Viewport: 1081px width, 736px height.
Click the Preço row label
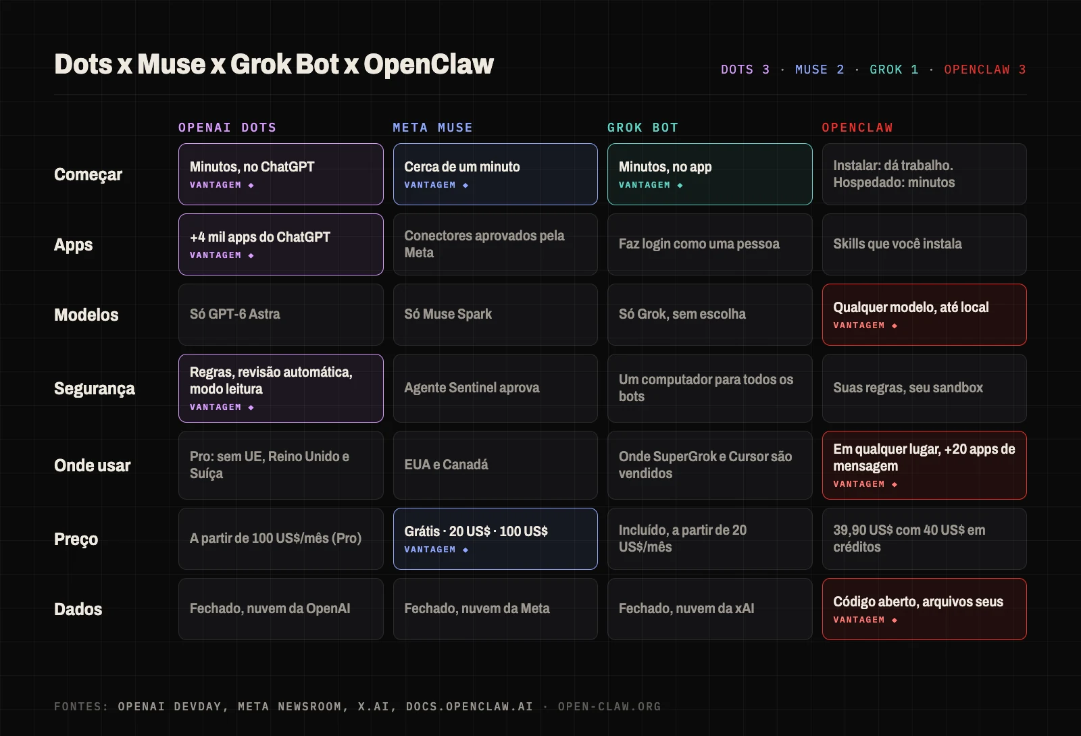pos(76,539)
